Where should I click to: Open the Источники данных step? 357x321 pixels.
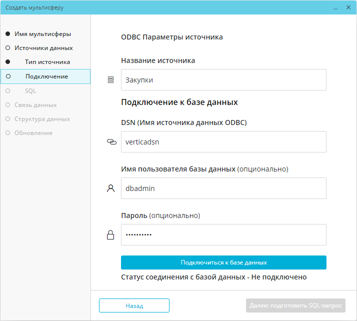coord(43,48)
